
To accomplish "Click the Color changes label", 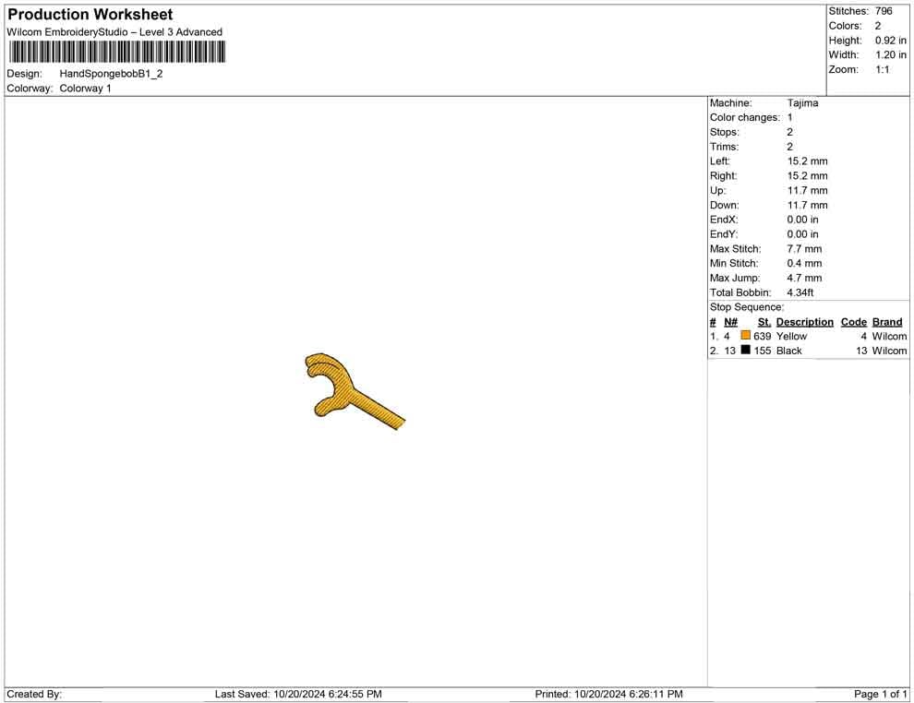I will click(x=744, y=118).
